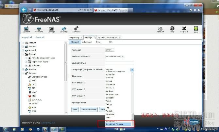Screen dimensions: 219x132
Task: Open the Protocol HTTP dropdown
Action: (113, 50)
